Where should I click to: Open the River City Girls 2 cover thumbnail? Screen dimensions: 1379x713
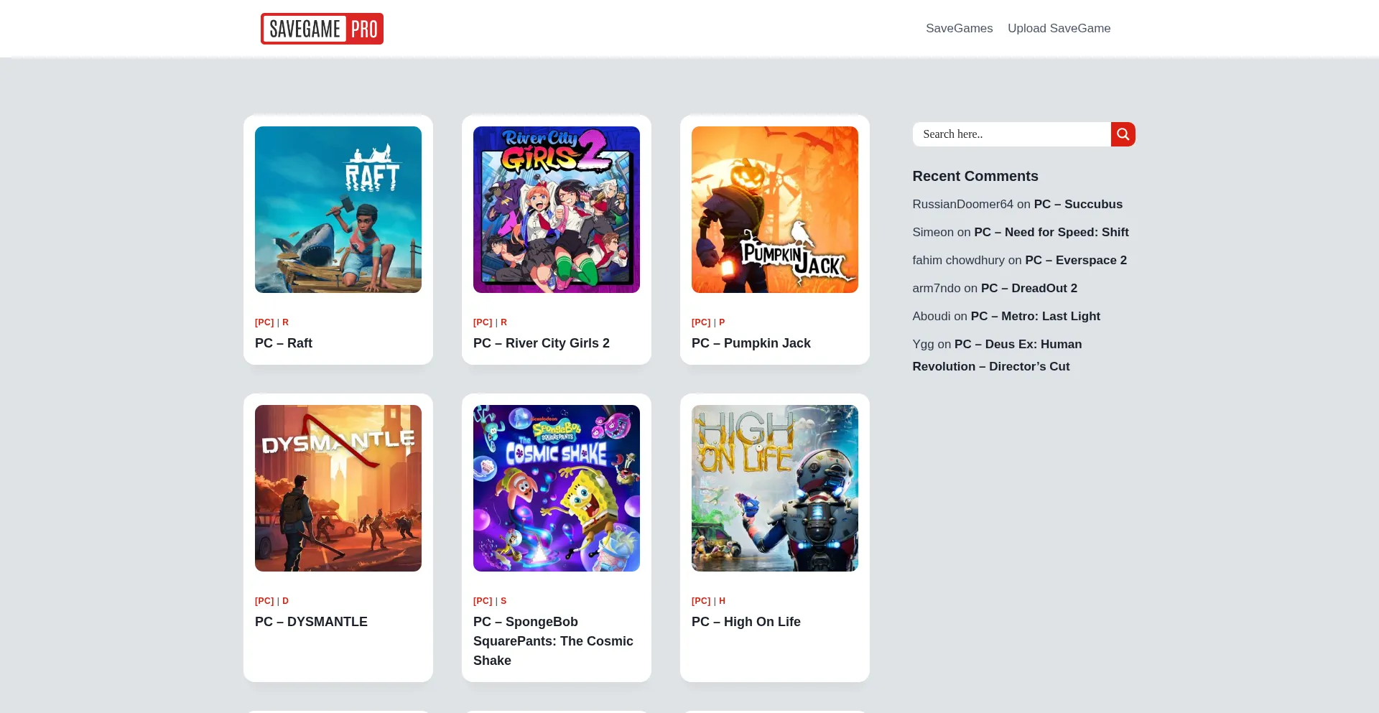(557, 210)
